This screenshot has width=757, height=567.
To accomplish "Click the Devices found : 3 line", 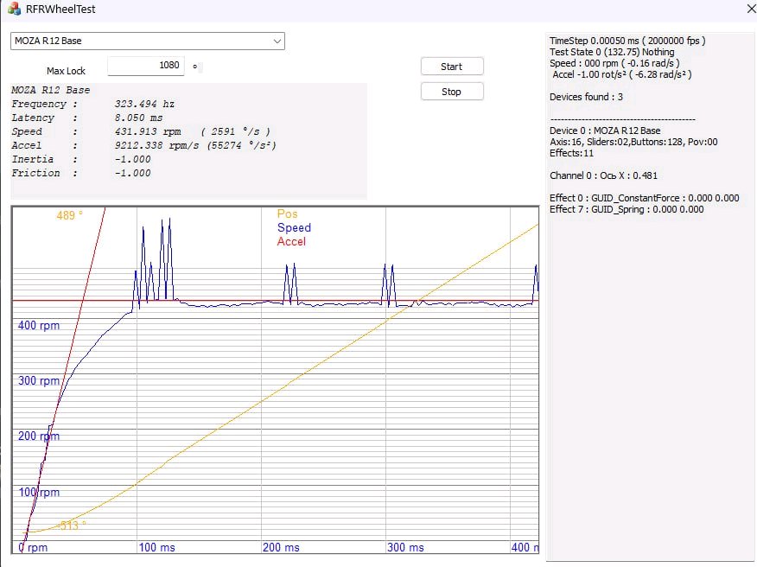I will tap(586, 97).
